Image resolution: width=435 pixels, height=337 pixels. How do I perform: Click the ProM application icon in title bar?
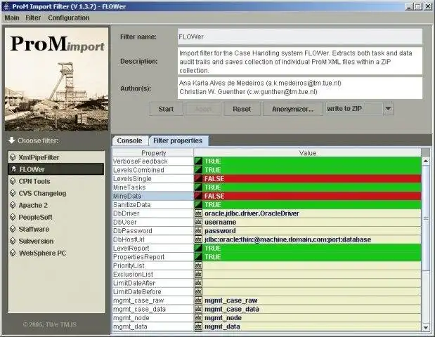pyautogui.click(x=6, y=6)
